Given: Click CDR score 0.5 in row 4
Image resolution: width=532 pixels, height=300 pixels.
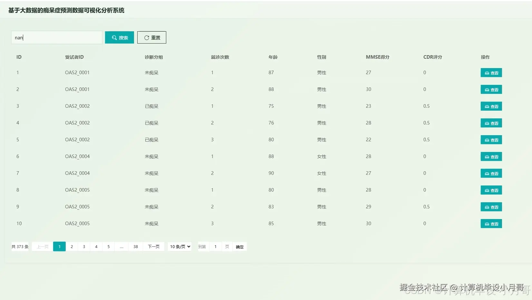Looking at the screenshot, I should [427, 123].
